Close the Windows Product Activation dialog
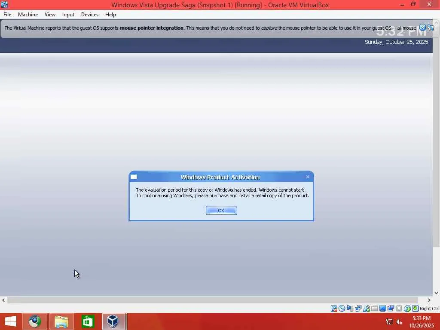The image size is (440, 330). click(308, 177)
